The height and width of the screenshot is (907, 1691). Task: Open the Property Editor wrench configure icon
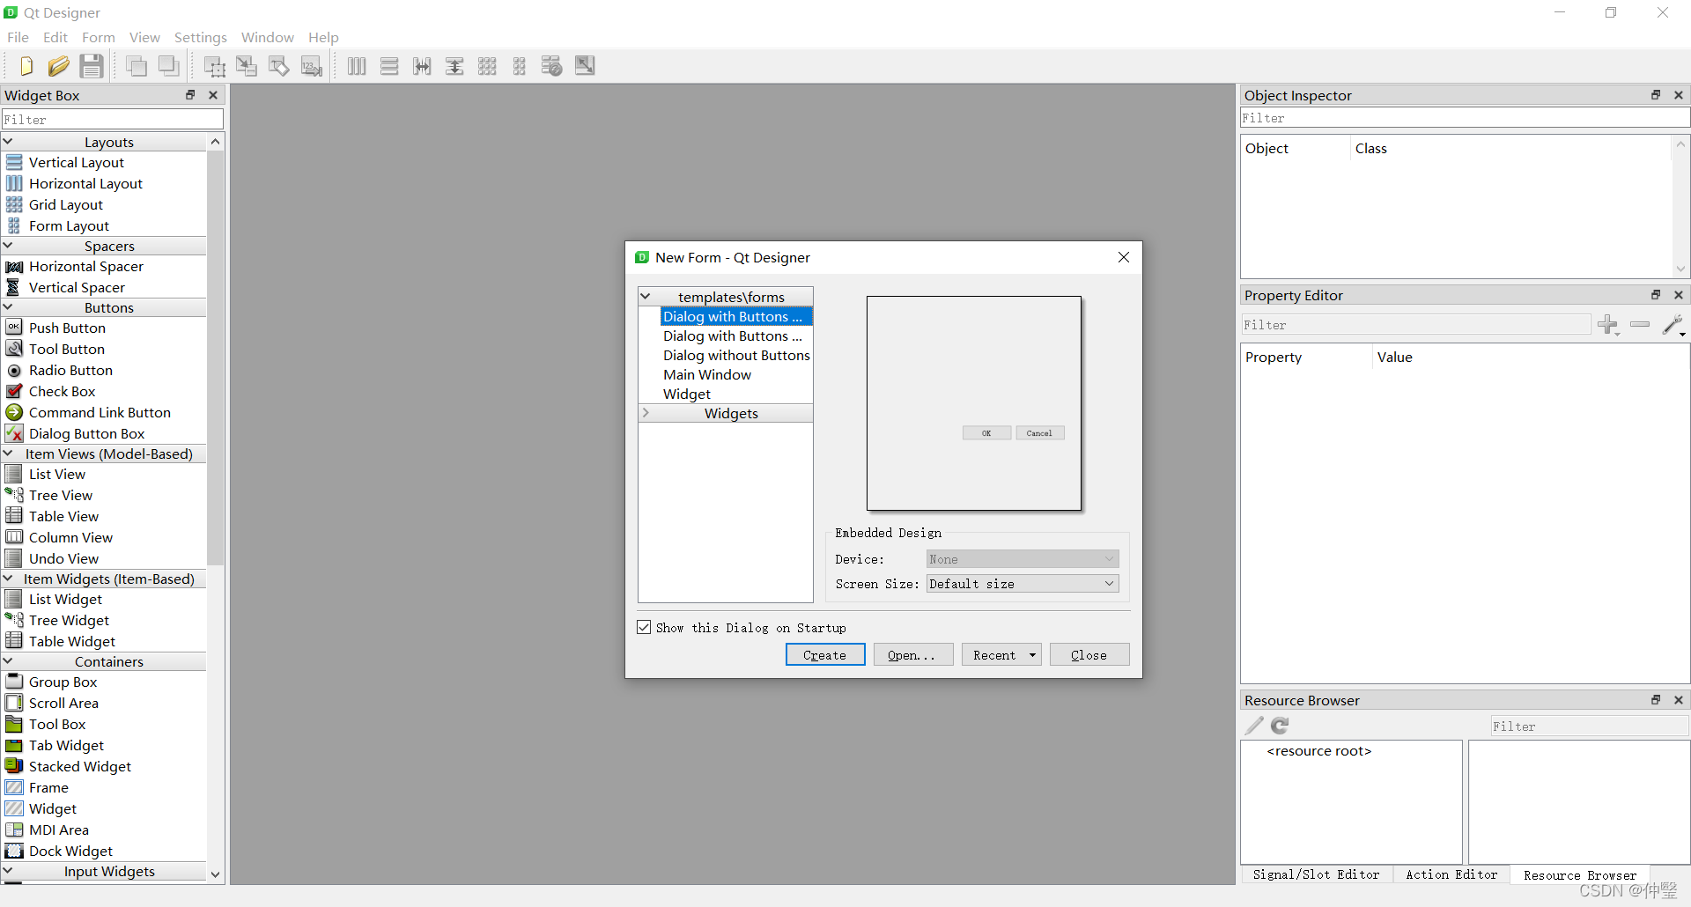[x=1673, y=325]
